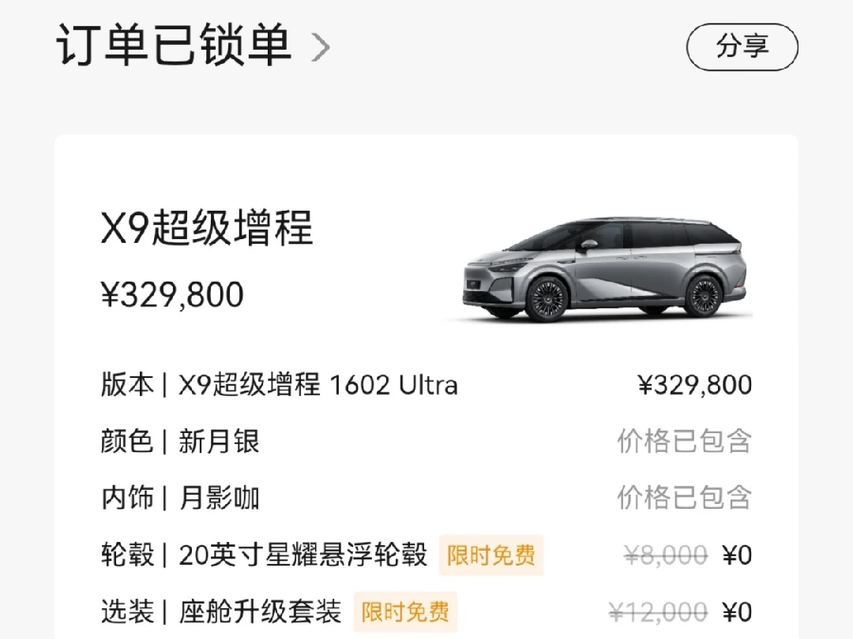Tap the 分享 share button
853x639 pixels.
742,47
